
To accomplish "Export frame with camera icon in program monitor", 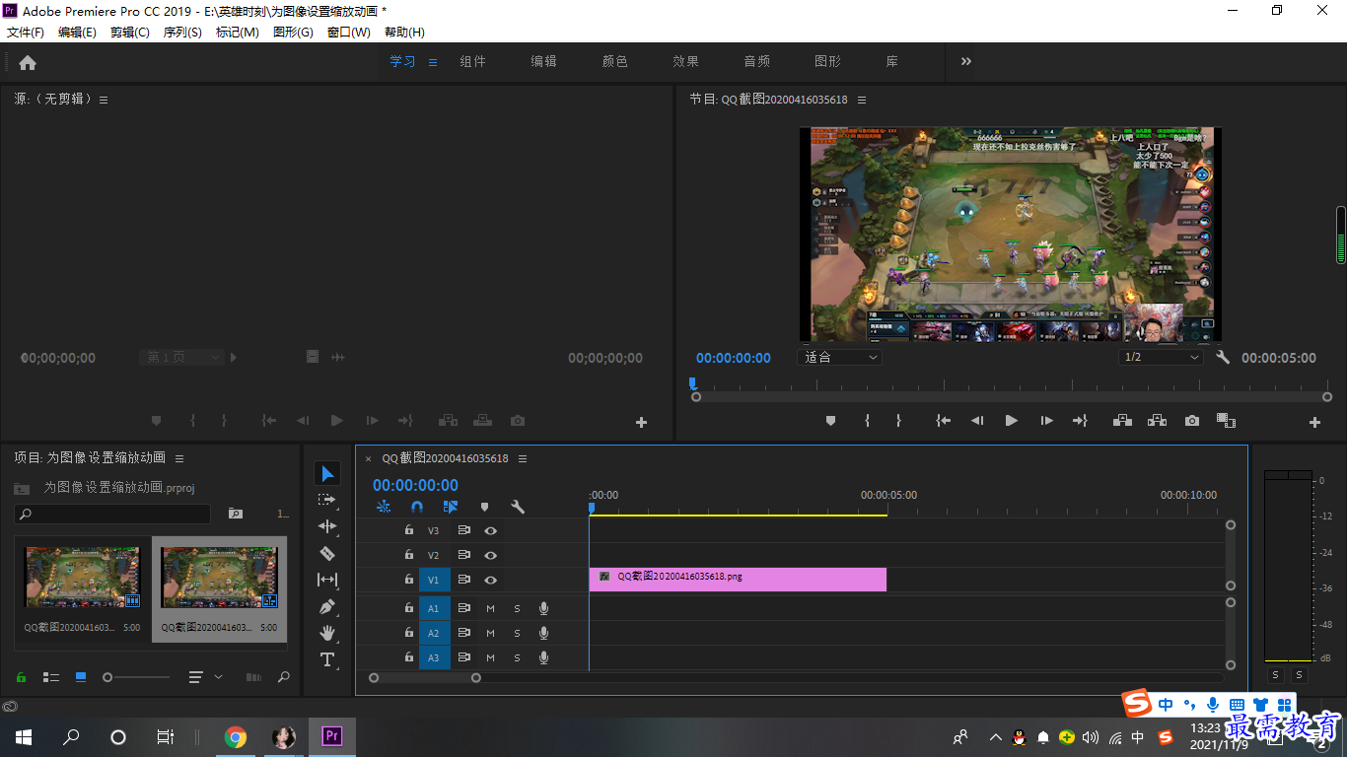I will click(x=1192, y=421).
